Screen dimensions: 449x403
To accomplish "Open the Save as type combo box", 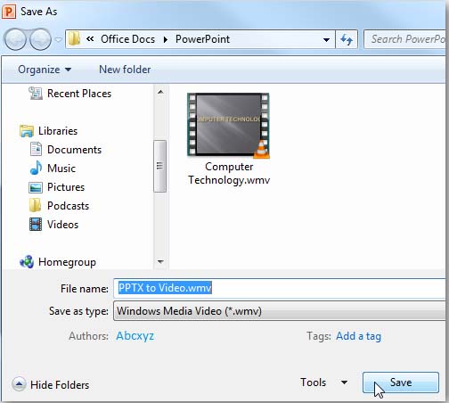I will click(279, 311).
